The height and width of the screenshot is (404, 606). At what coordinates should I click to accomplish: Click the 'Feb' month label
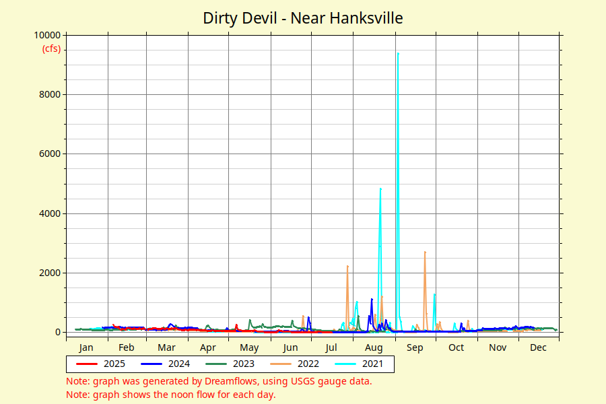click(127, 347)
